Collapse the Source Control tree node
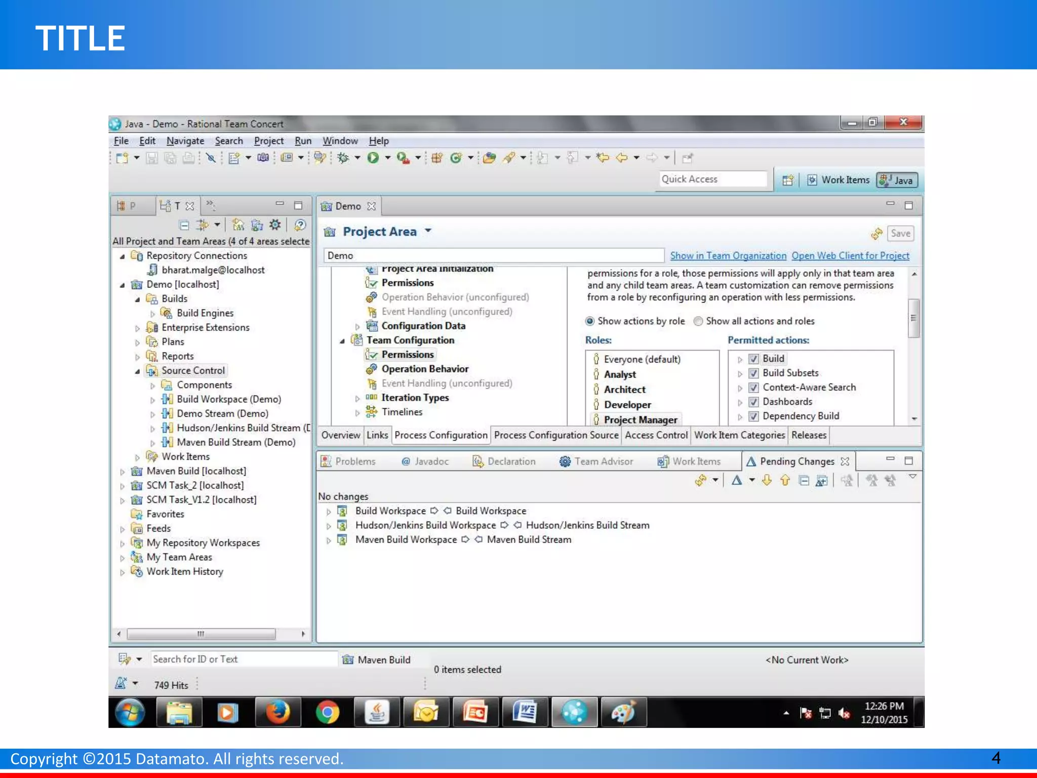This screenshot has width=1037, height=778. click(137, 371)
